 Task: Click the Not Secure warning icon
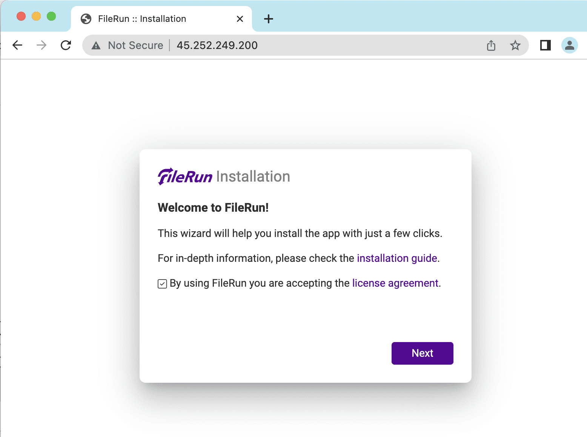(96, 46)
